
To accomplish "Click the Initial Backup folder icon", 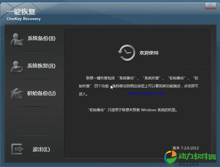I will pyautogui.click(x=17, y=93).
